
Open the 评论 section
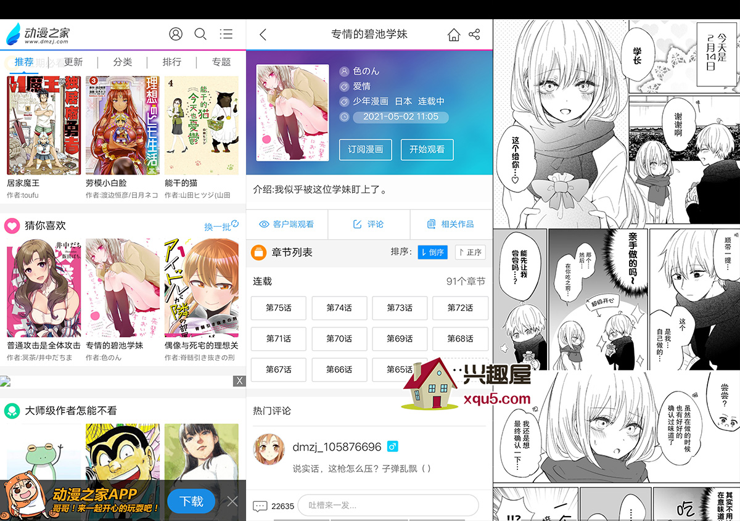(x=369, y=224)
